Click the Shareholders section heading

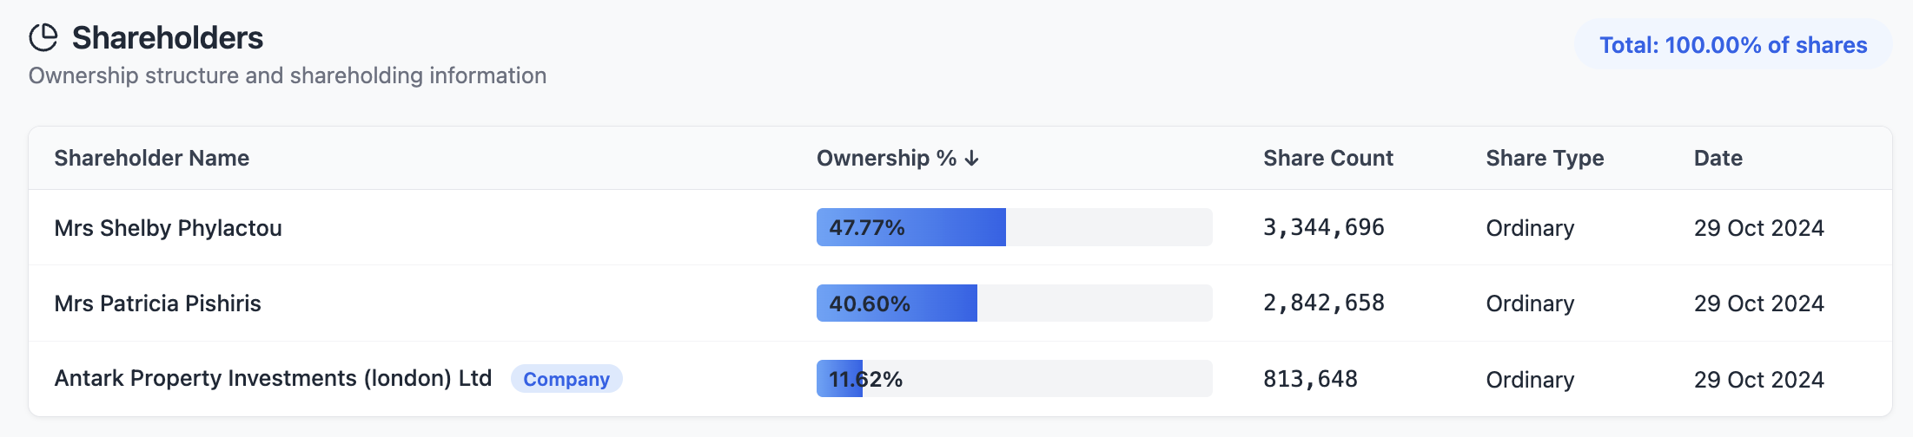click(x=167, y=38)
